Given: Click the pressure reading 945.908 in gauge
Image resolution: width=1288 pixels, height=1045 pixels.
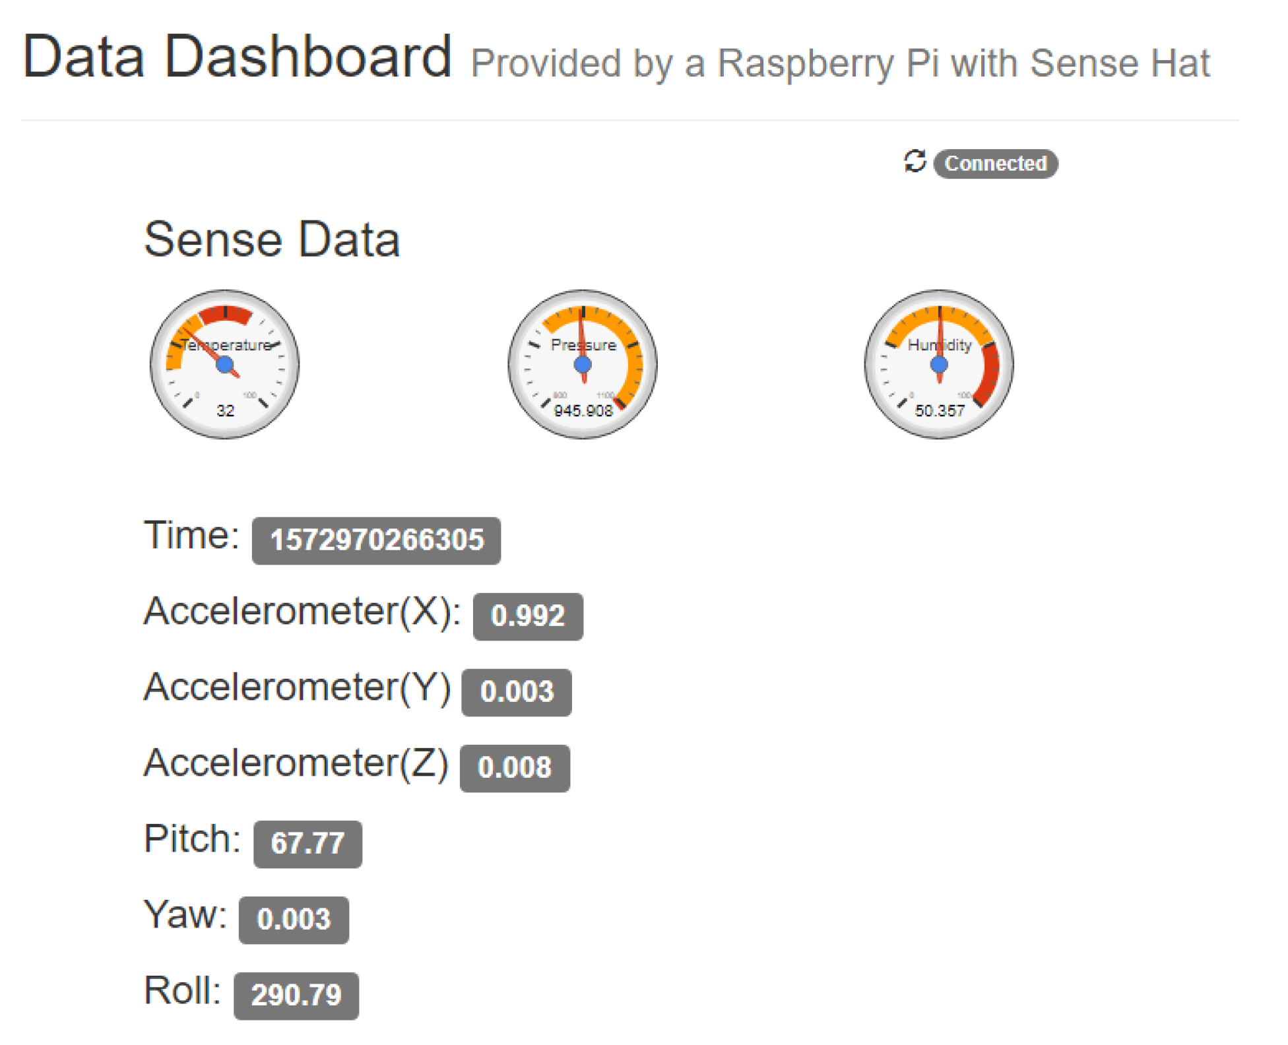Looking at the screenshot, I should click(x=583, y=411).
